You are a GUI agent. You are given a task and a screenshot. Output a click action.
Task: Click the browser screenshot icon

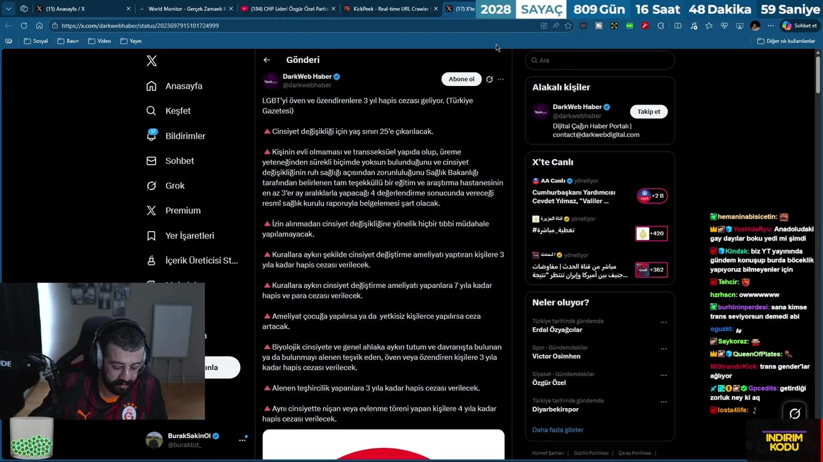pyautogui.click(x=739, y=26)
